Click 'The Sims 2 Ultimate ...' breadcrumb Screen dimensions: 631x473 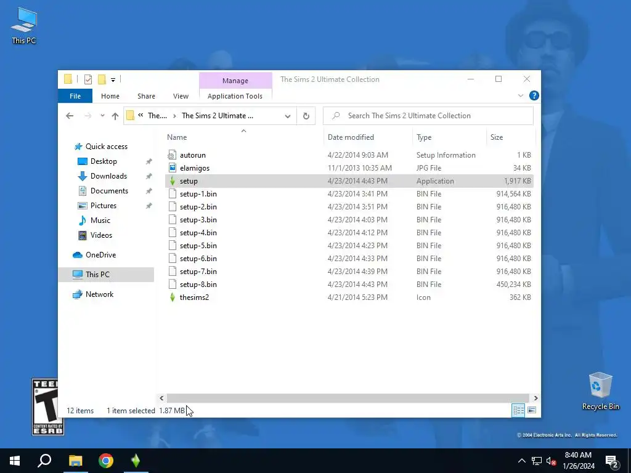pos(218,116)
